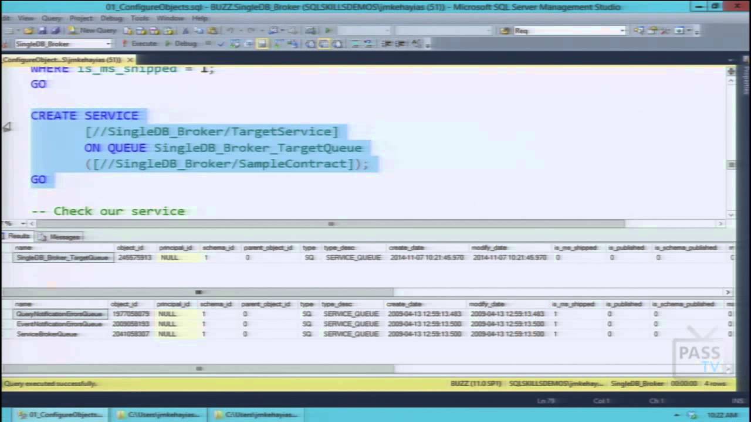Copy the selected text via toolbar
Image resolution: width=751 pixels, height=422 pixels.
[198, 30]
